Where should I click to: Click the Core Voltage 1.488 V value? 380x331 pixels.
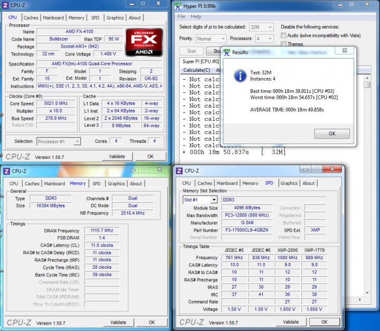[x=108, y=54]
